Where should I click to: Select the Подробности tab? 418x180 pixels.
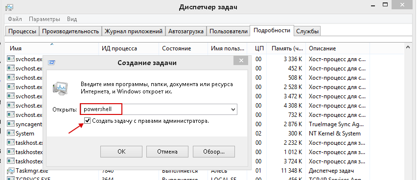272,30
